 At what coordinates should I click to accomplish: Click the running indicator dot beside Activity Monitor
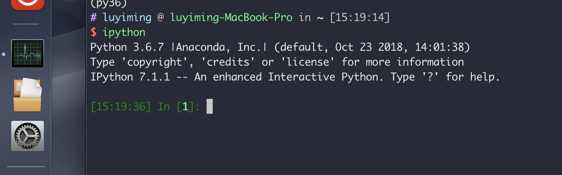click(4, 54)
